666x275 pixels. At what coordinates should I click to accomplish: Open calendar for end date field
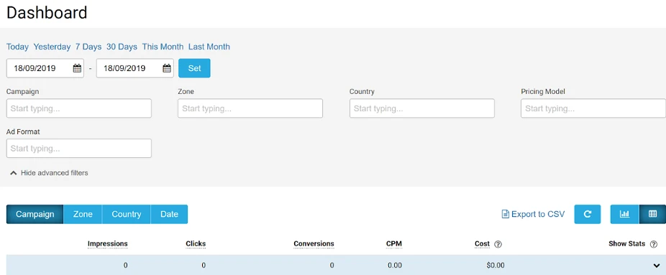(167, 68)
